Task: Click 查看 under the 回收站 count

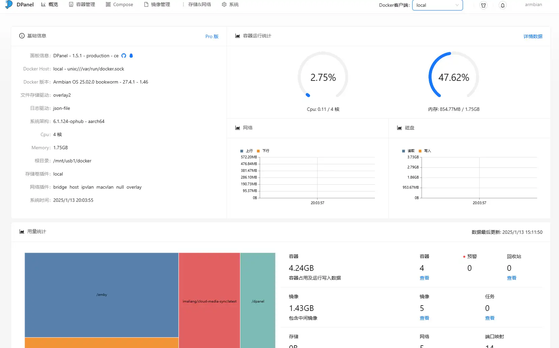Action: (x=511, y=278)
